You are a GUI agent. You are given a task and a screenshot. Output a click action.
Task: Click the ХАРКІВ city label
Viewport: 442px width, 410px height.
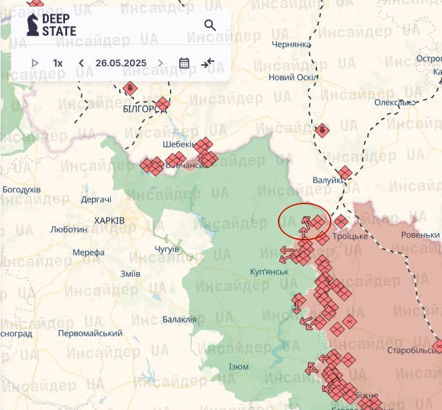[109, 221]
